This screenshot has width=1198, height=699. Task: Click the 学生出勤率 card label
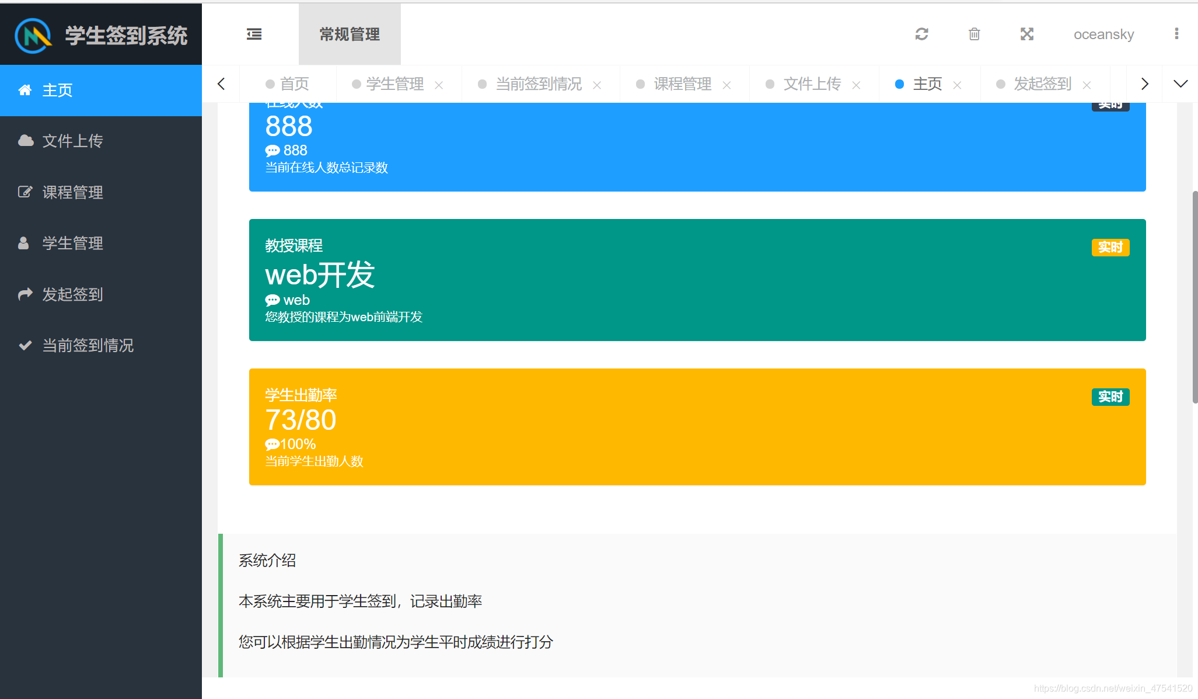(301, 395)
